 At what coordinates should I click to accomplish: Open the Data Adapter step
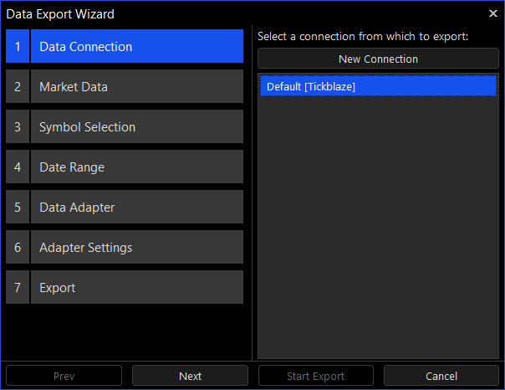136,208
